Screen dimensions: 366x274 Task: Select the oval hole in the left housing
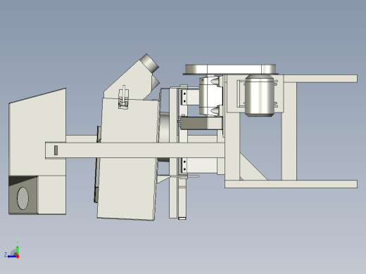pyautogui.click(x=23, y=198)
